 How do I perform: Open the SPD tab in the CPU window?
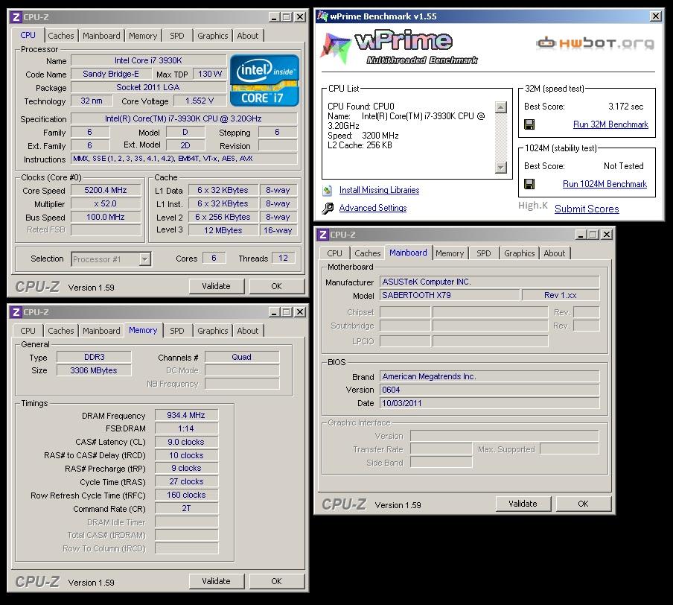[177, 36]
